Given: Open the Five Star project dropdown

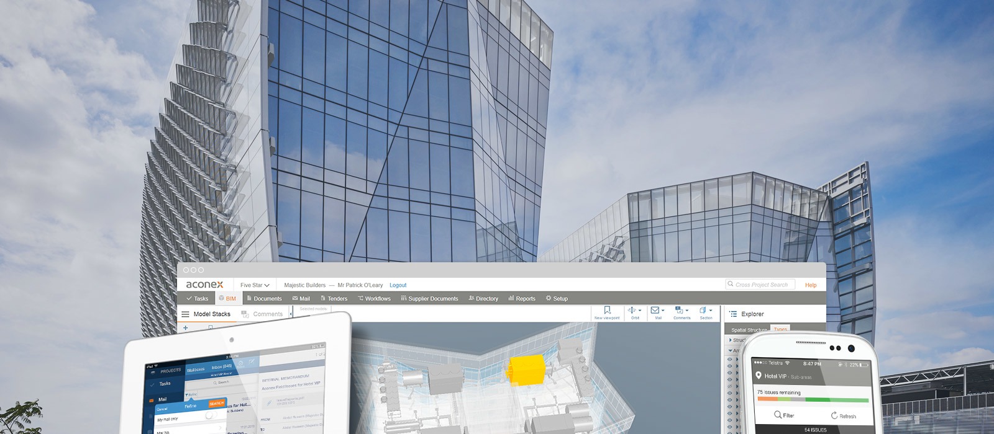Looking at the screenshot, I should click(255, 285).
